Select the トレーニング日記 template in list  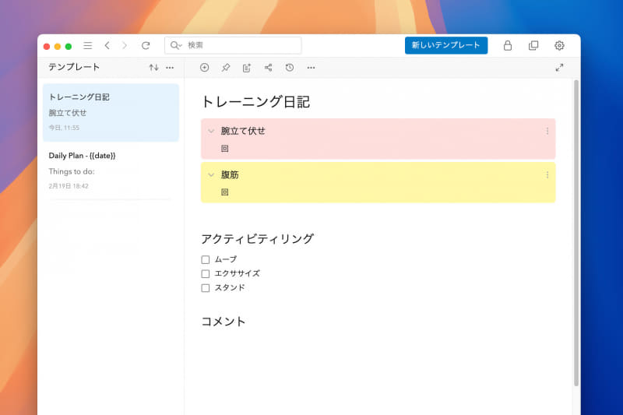coord(111,112)
